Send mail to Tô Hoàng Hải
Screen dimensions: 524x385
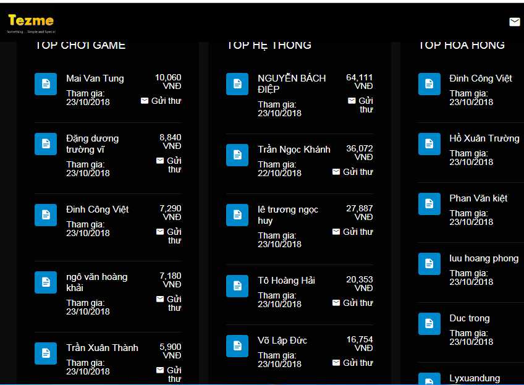352,303
